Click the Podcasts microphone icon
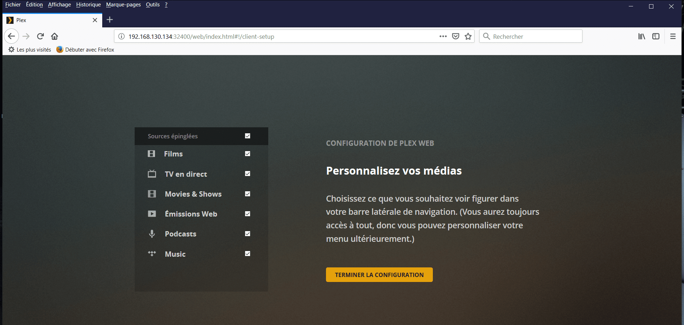Viewport: 684px width, 325px height. (152, 234)
